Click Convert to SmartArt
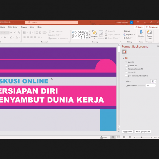This screenshot has width=159, height=159. click(58, 38)
